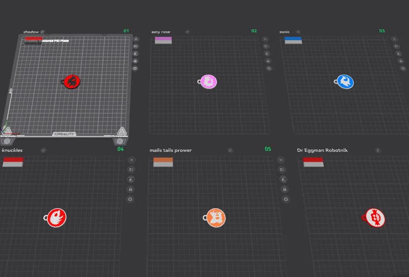The image size is (409, 277).
Task: Select the red filament swatch on knuckles plate
Action: (13, 159)
